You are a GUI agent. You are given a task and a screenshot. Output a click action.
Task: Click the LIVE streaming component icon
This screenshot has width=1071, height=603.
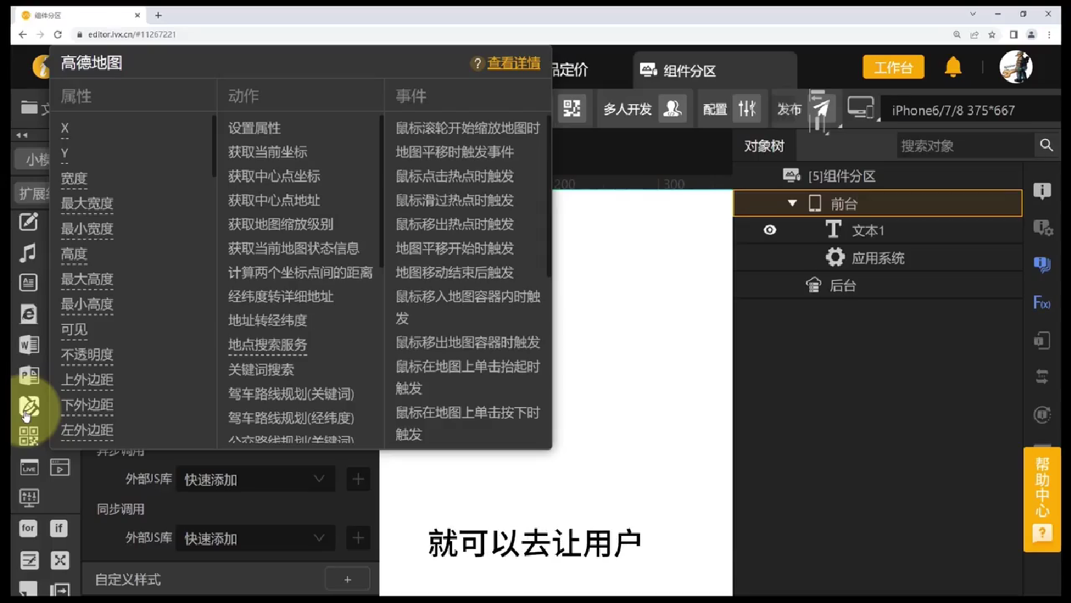[29, 468]
